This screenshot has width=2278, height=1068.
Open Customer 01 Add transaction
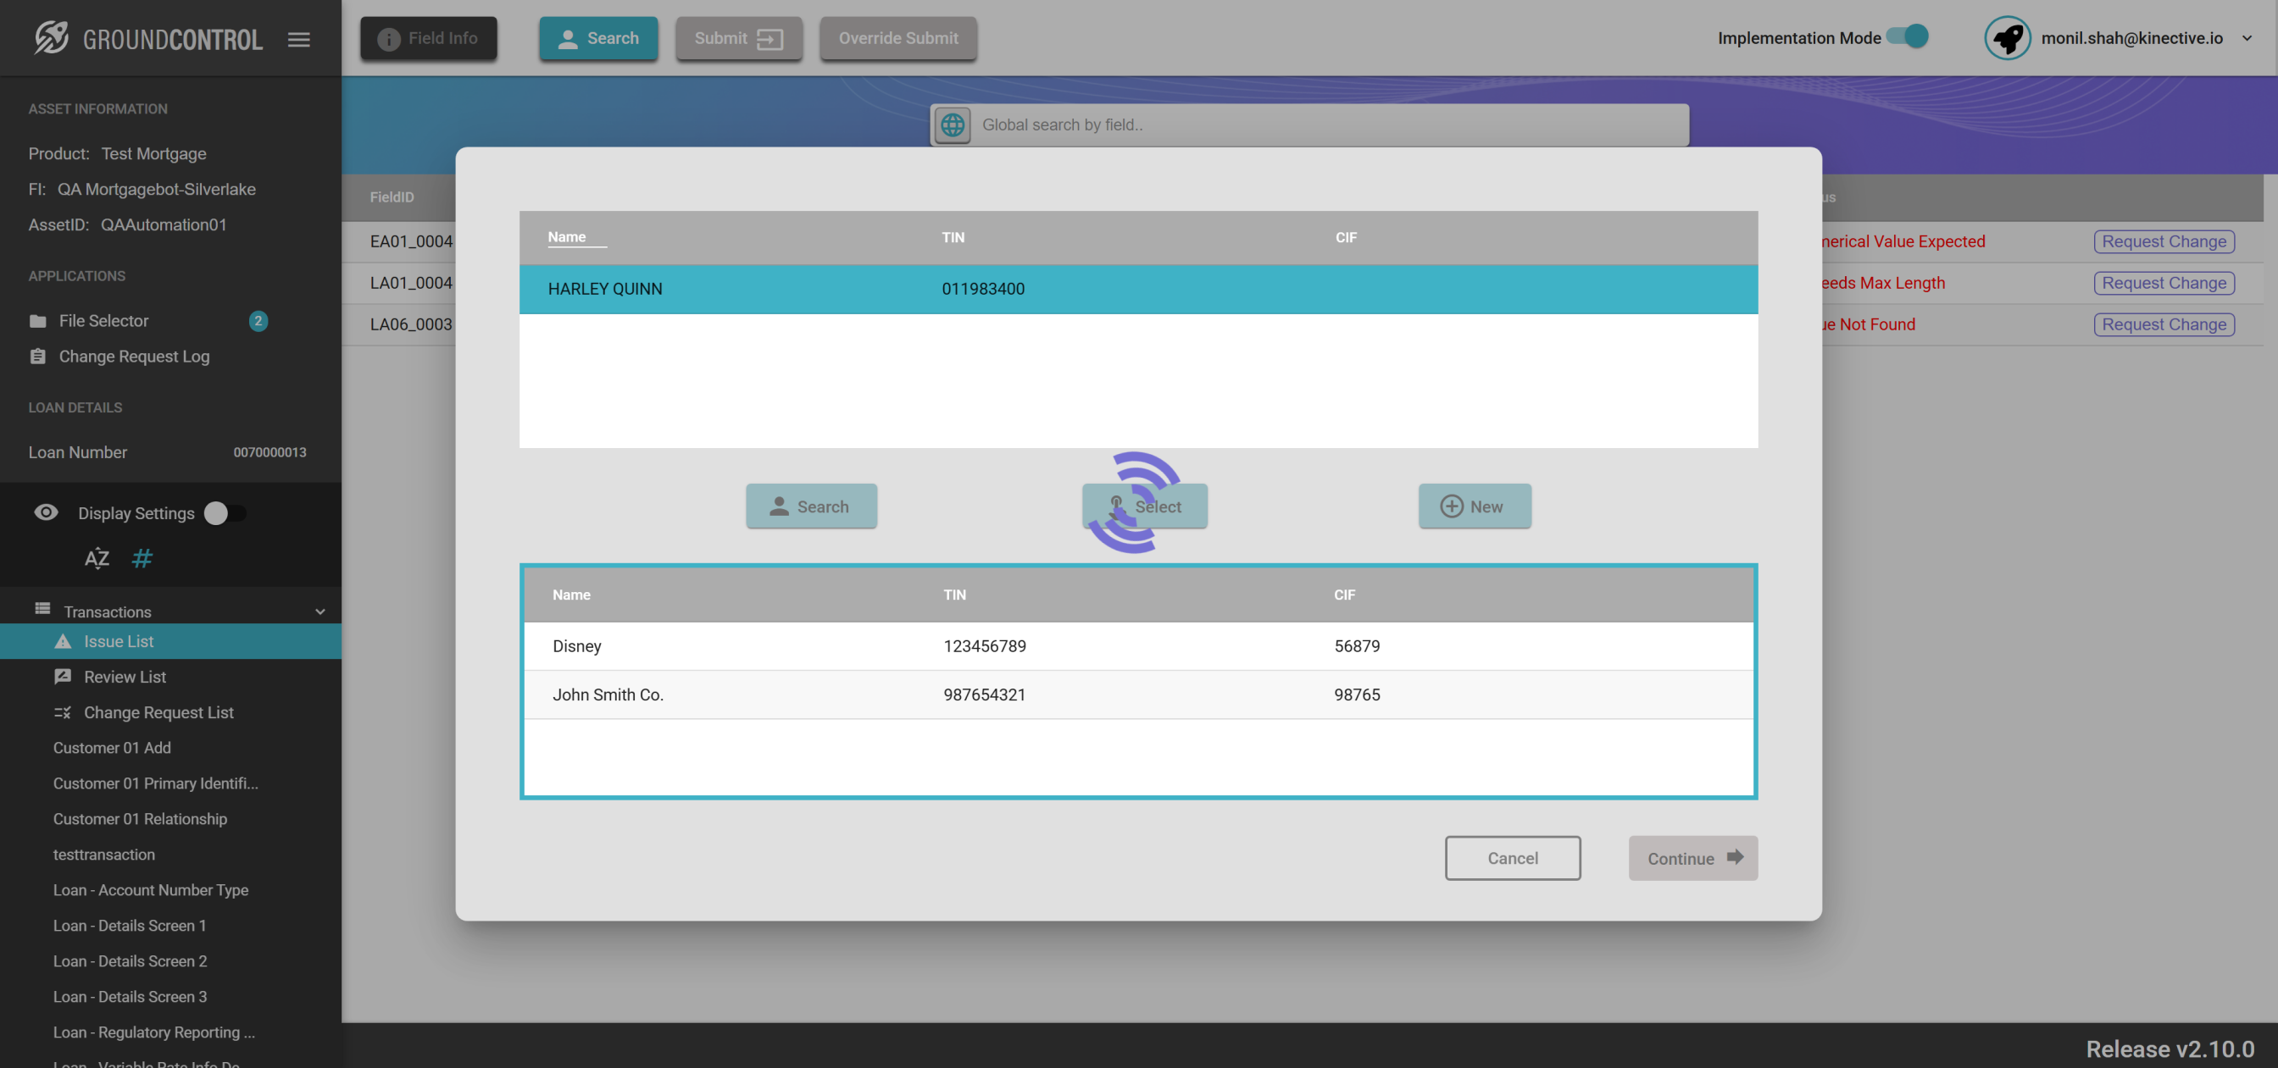pos(113,747)
